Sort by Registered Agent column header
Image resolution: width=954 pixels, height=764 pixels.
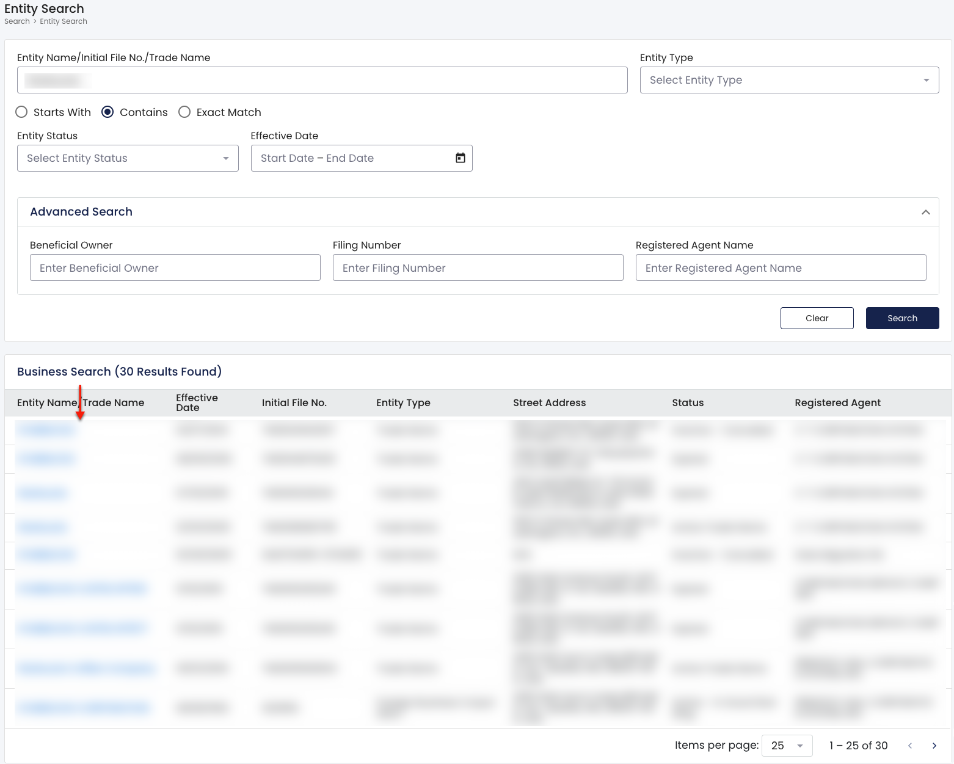point(837,402)
